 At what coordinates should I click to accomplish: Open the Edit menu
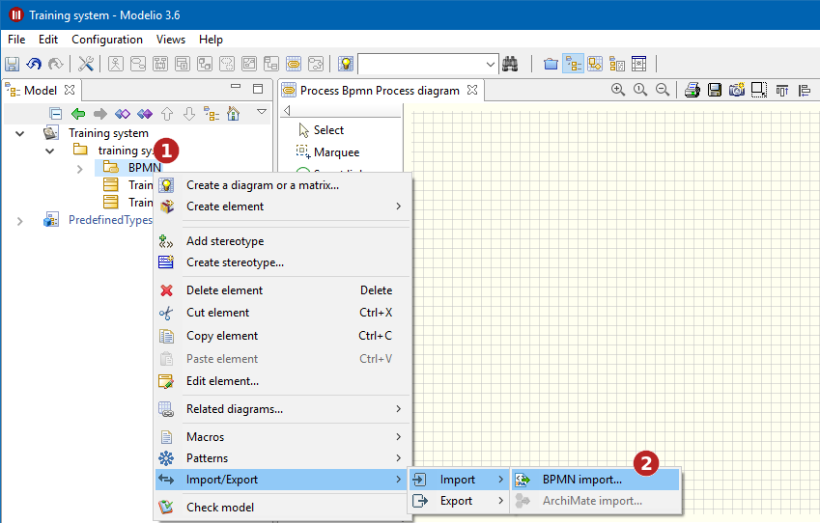[48, 40]
